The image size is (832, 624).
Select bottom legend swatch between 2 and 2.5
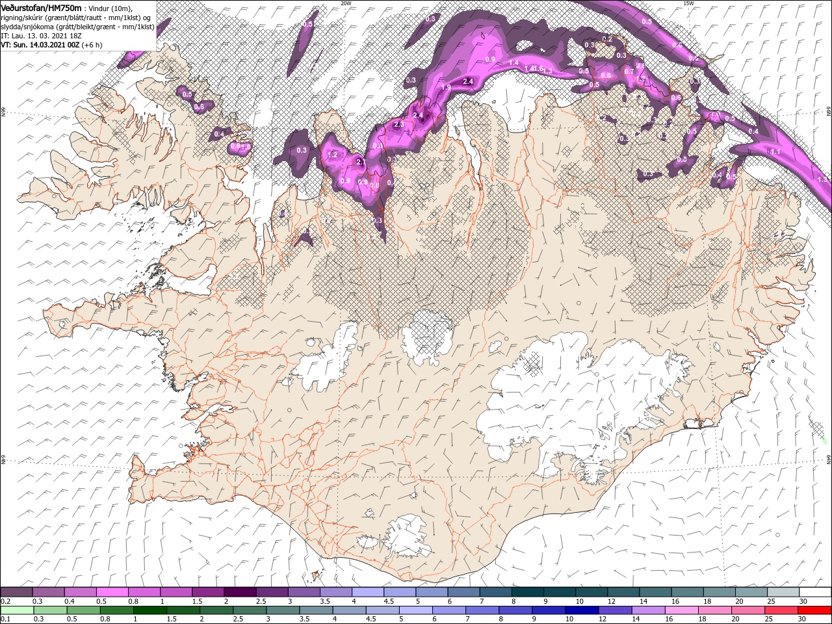click(x=217, y=610)
